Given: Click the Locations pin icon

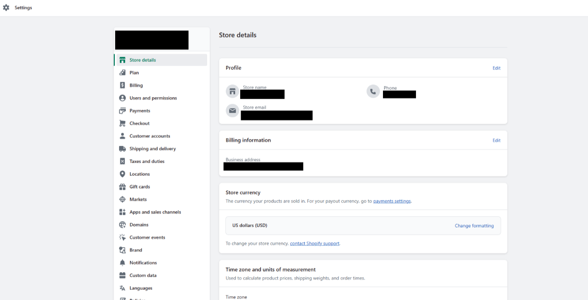Looking at the screenshot, I should tap(122, 174).
